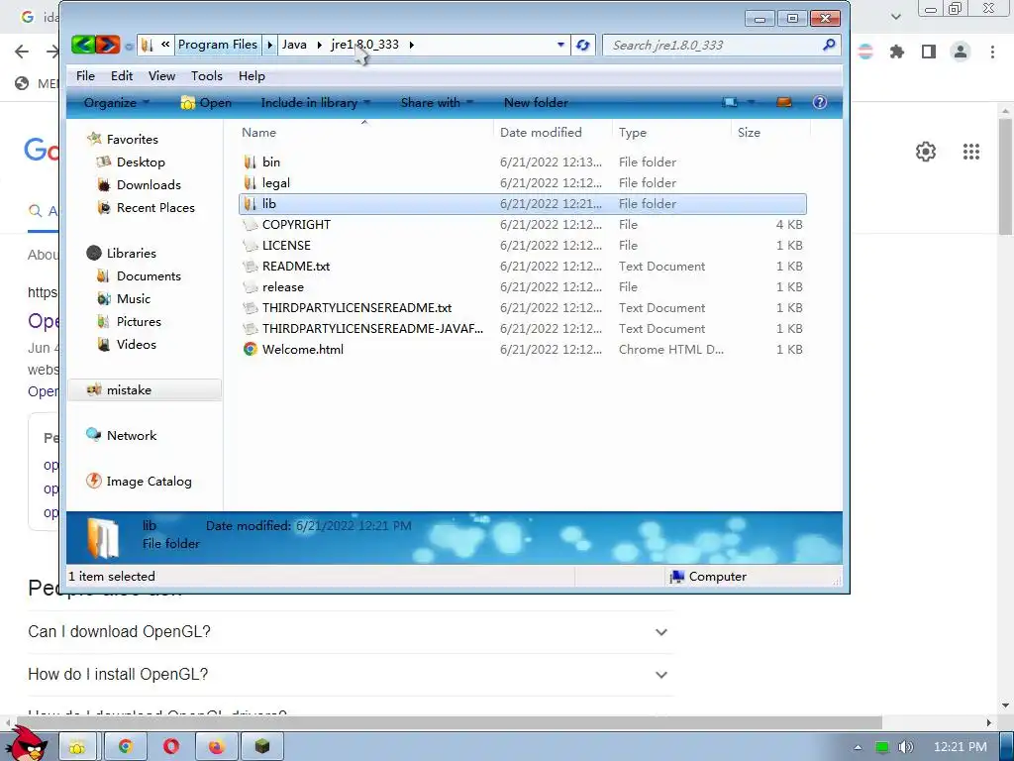1014x761 pixels.
Task: Select the Welcome.html Chrome icon
Action: [251, 350]
